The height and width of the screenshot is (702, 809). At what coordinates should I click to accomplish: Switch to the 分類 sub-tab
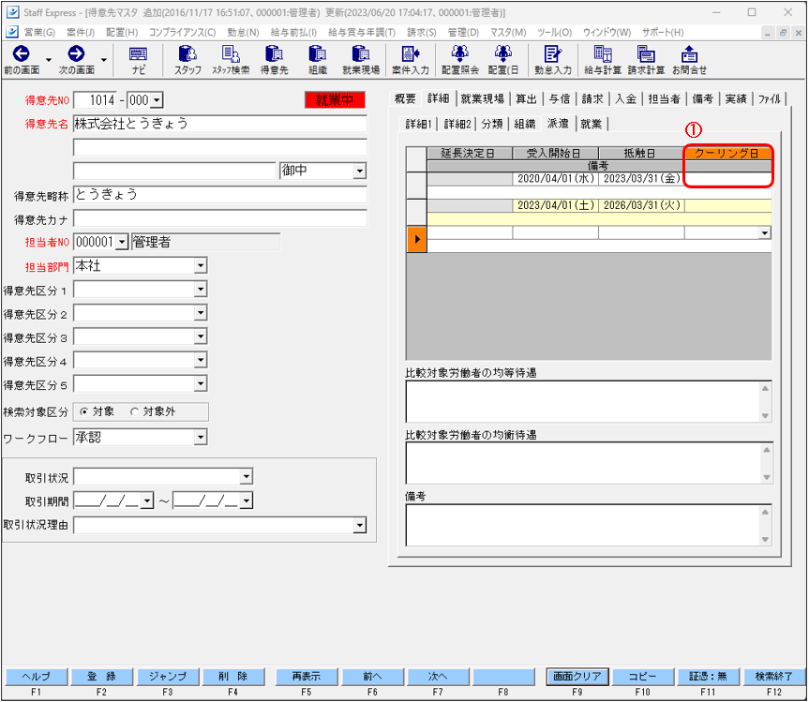pyautogui.click(x=492, y=124)
